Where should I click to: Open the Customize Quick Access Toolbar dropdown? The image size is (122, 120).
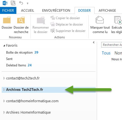point(27,3)
